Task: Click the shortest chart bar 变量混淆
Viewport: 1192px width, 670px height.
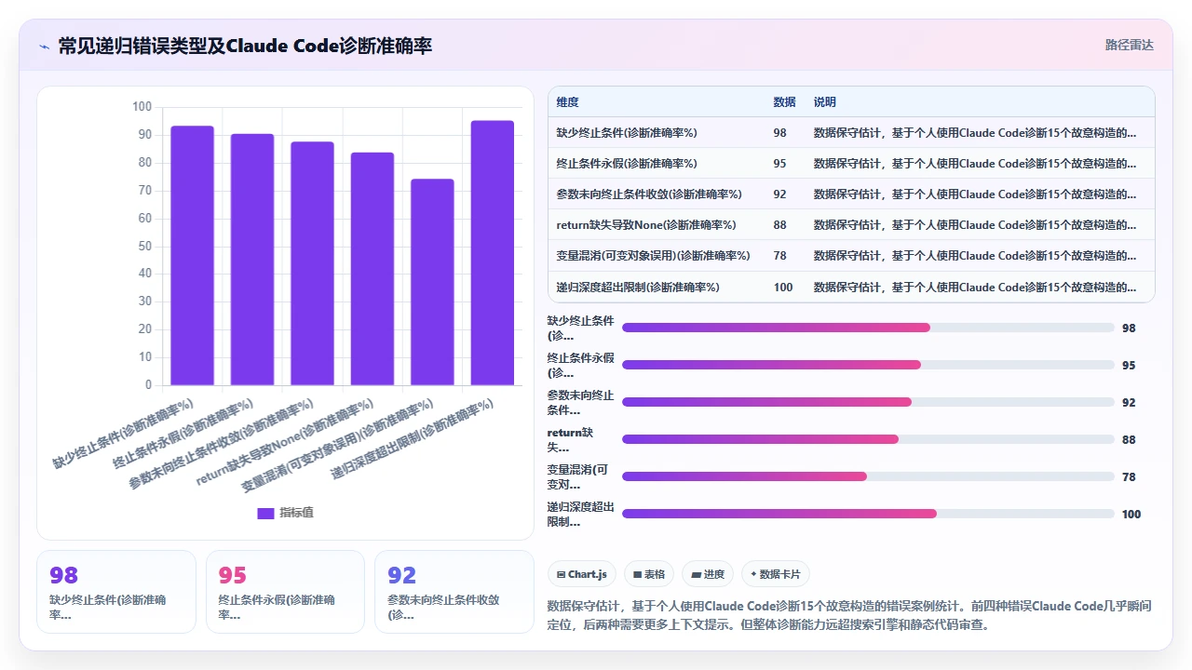Action: (432, 282)
